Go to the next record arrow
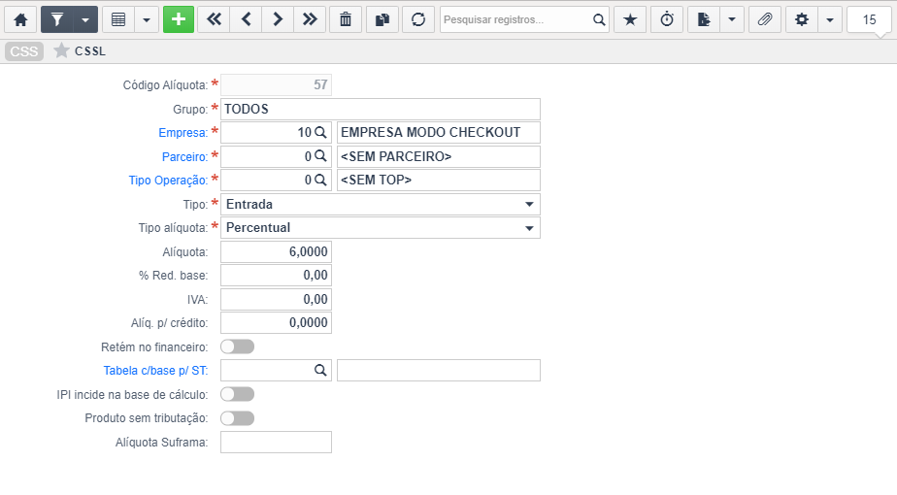The image size is (897, 495). click(x=278, y=19)
